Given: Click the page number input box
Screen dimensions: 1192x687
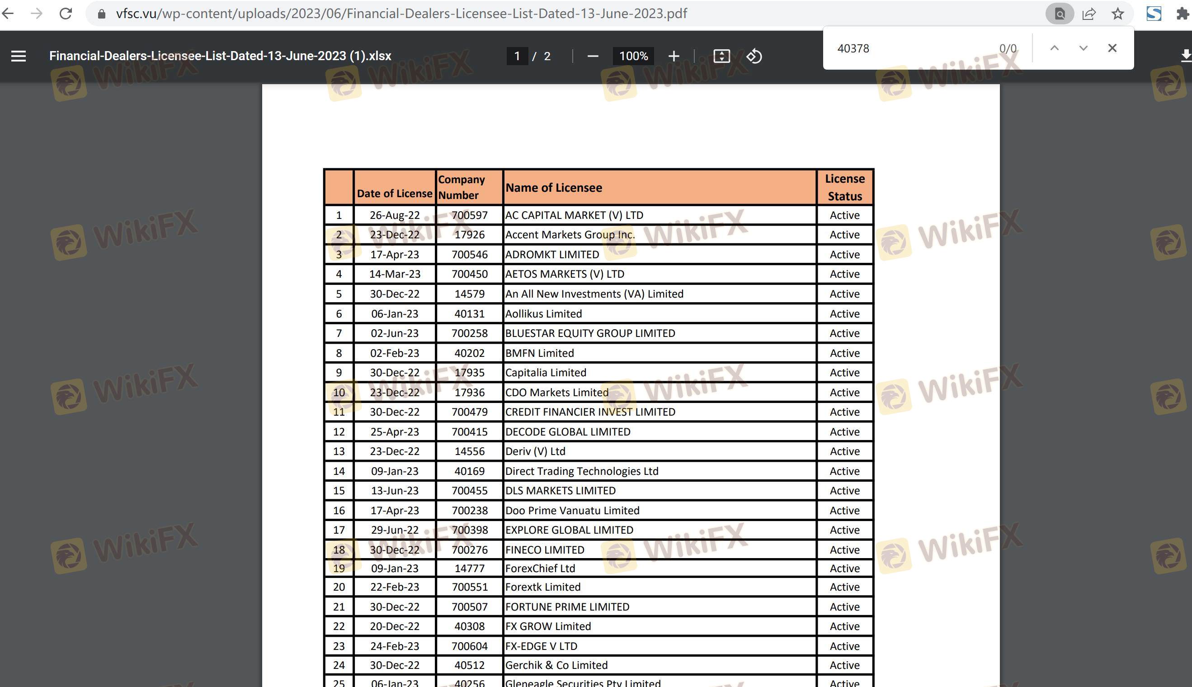Looking at the screenshot, I should [x=517, y=56].
